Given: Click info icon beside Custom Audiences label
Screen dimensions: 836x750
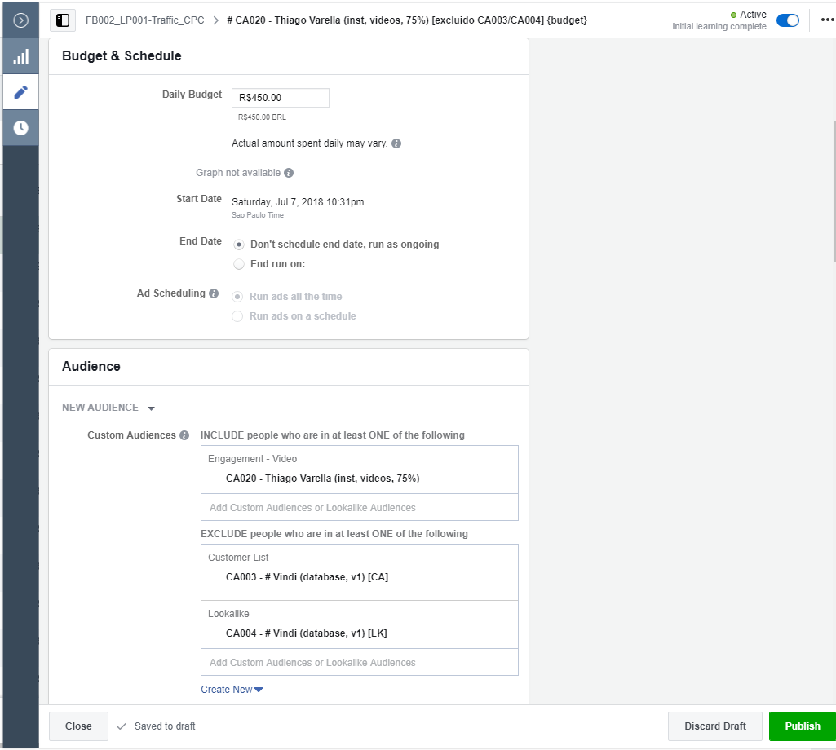Looking at the screenshot, I should [x=184, y=435].
